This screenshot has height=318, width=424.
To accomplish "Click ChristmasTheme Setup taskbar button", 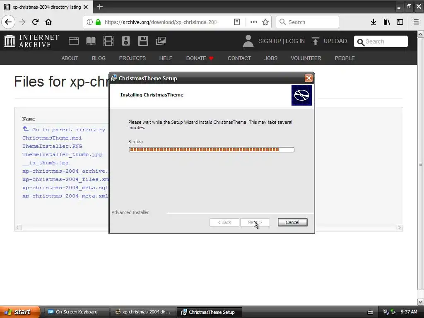I will click(x=209, y=312).
